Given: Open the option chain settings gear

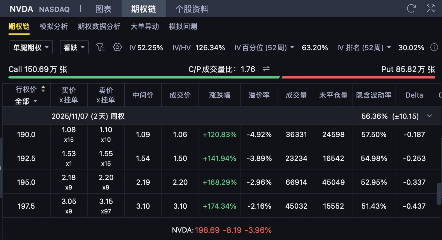Looking at the screenshot, I should point(117,47).
